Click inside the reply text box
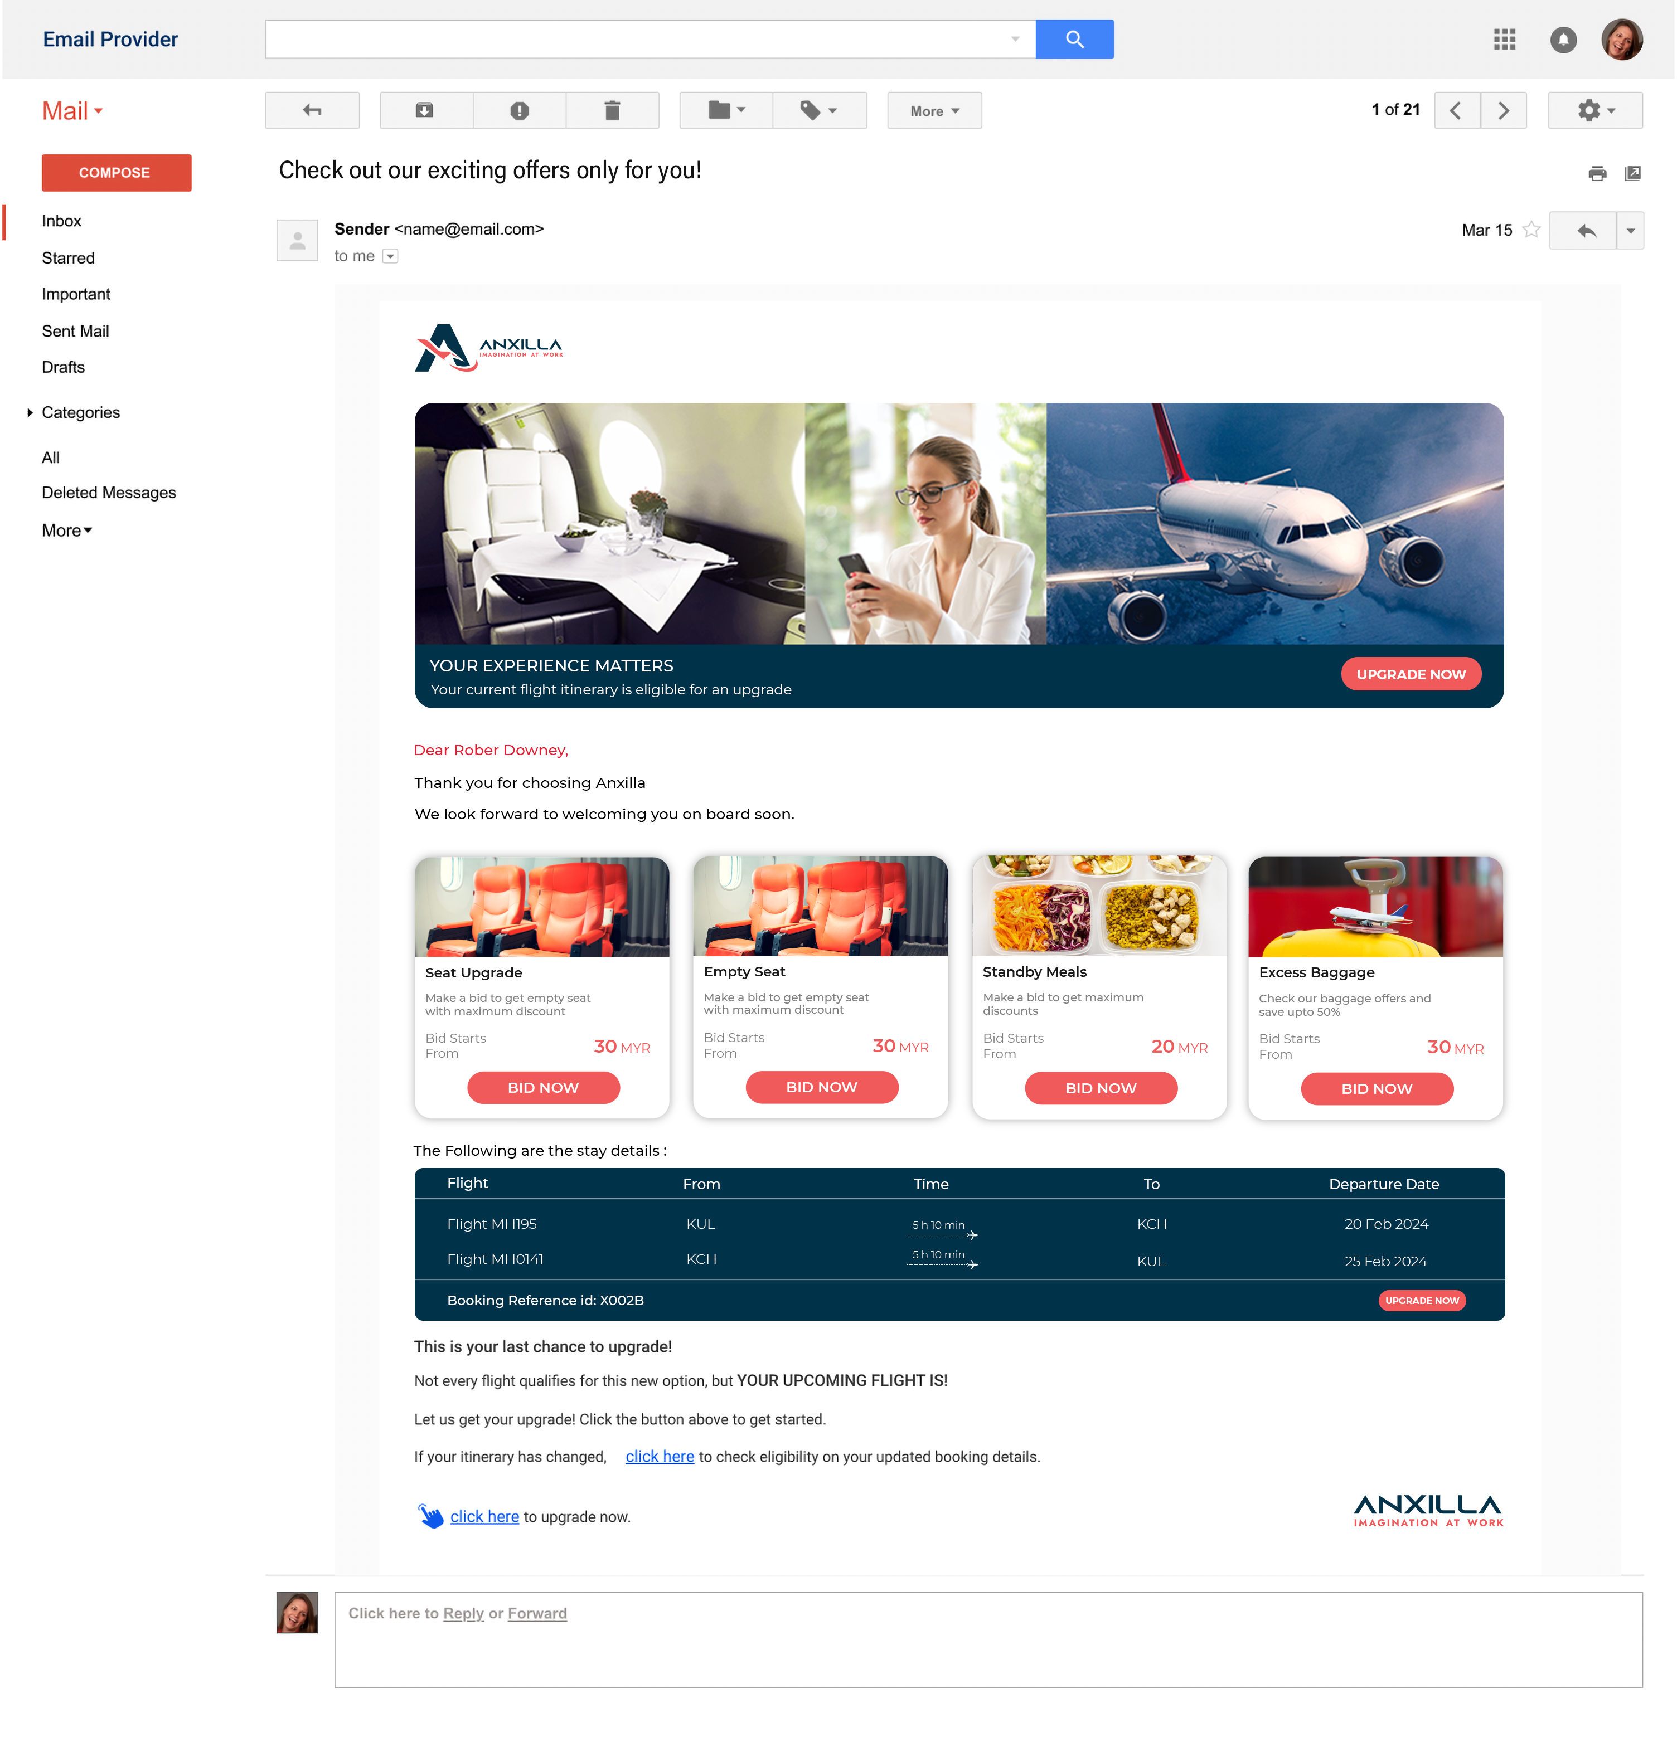The image size is (1677, 1752). [988, 1639]
